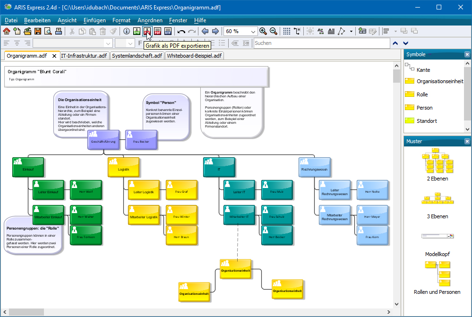Toggle center text alignment
This screenshot has height=317, width=472.
(17, 43)
